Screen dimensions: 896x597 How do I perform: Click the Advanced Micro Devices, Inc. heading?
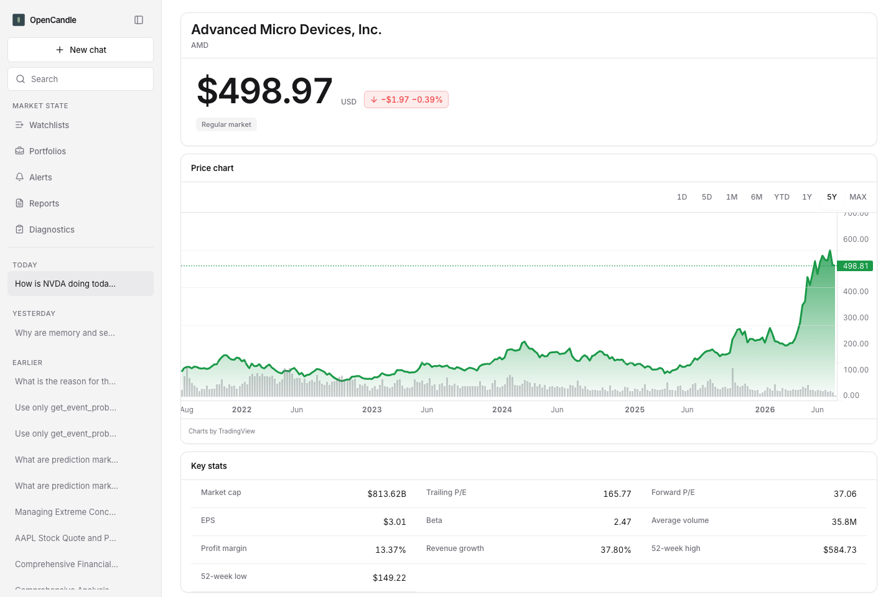[286, 29]
